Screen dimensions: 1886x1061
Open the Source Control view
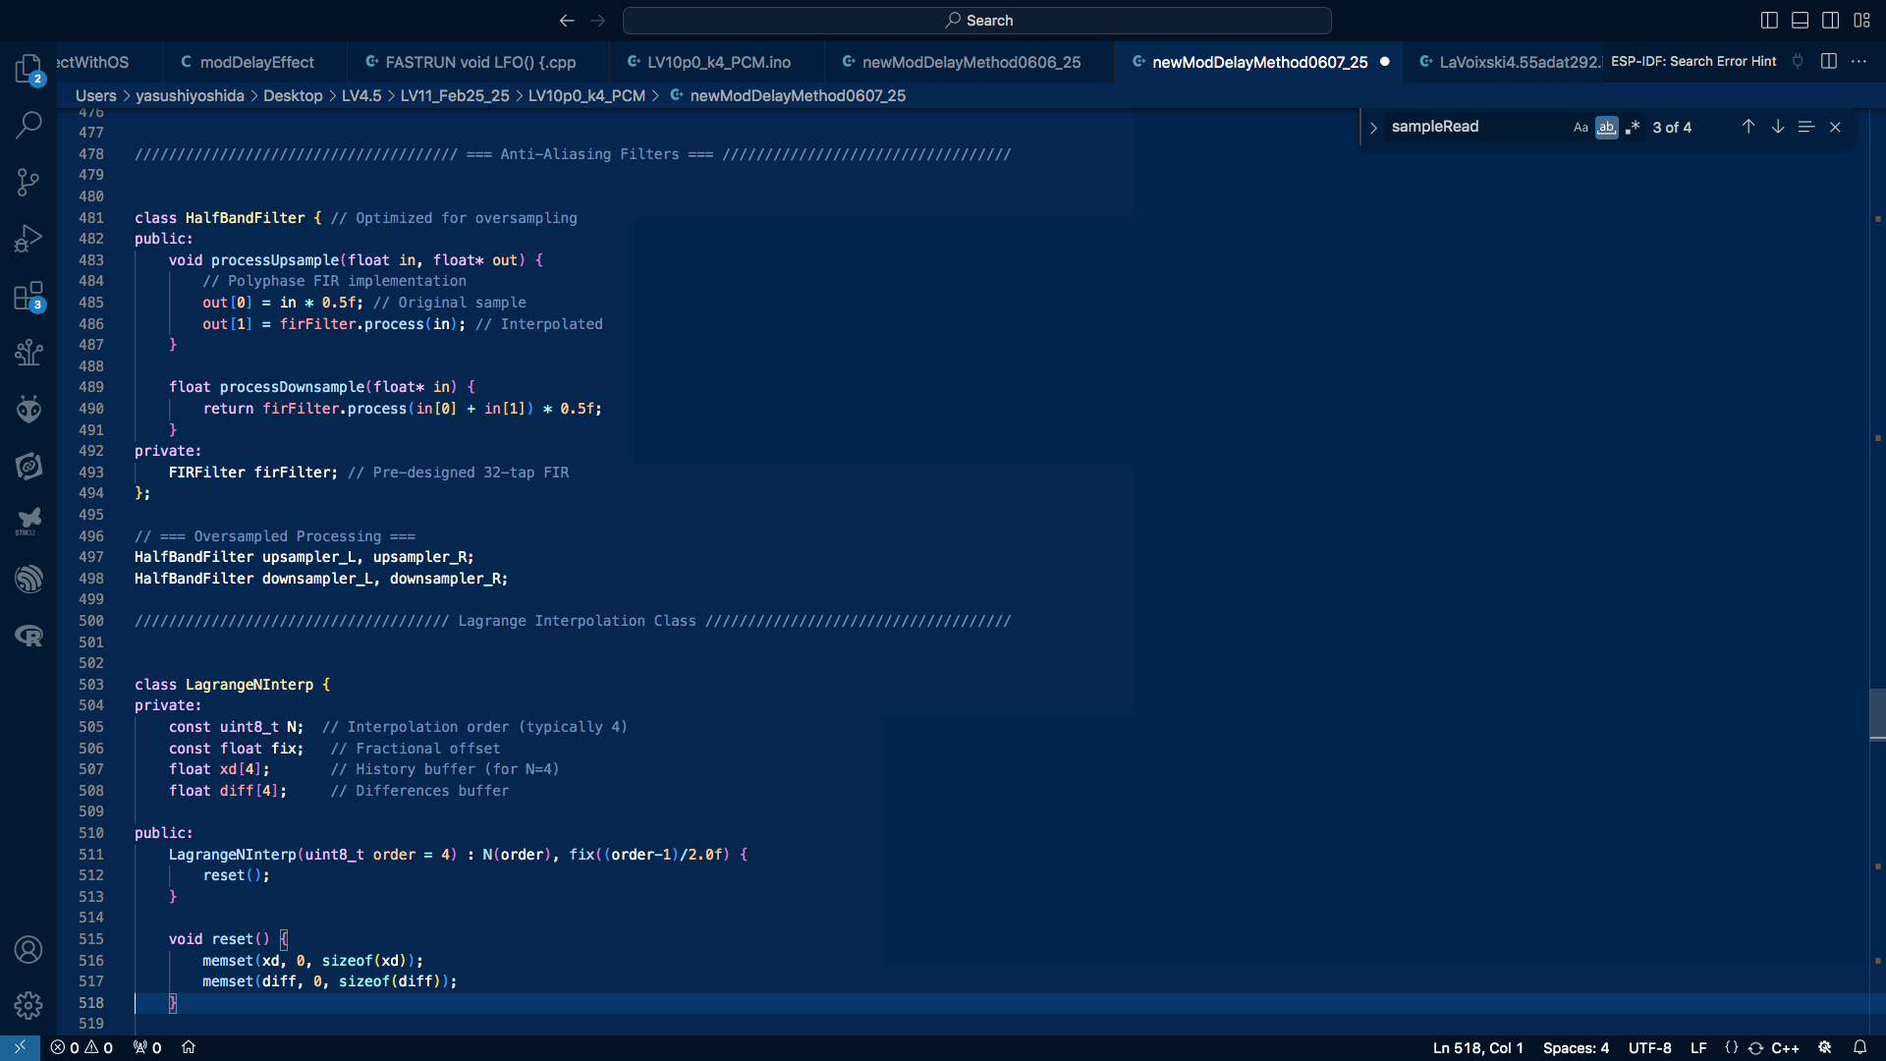tap(28, 182)
